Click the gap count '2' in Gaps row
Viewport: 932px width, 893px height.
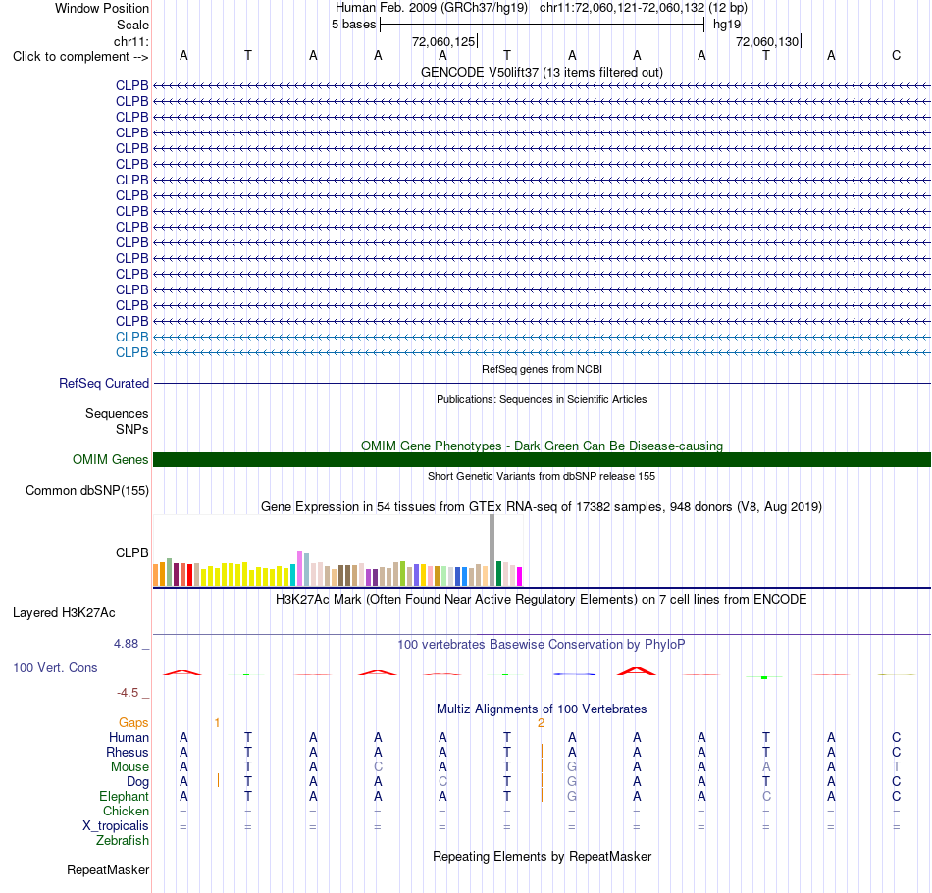[541, 723]
